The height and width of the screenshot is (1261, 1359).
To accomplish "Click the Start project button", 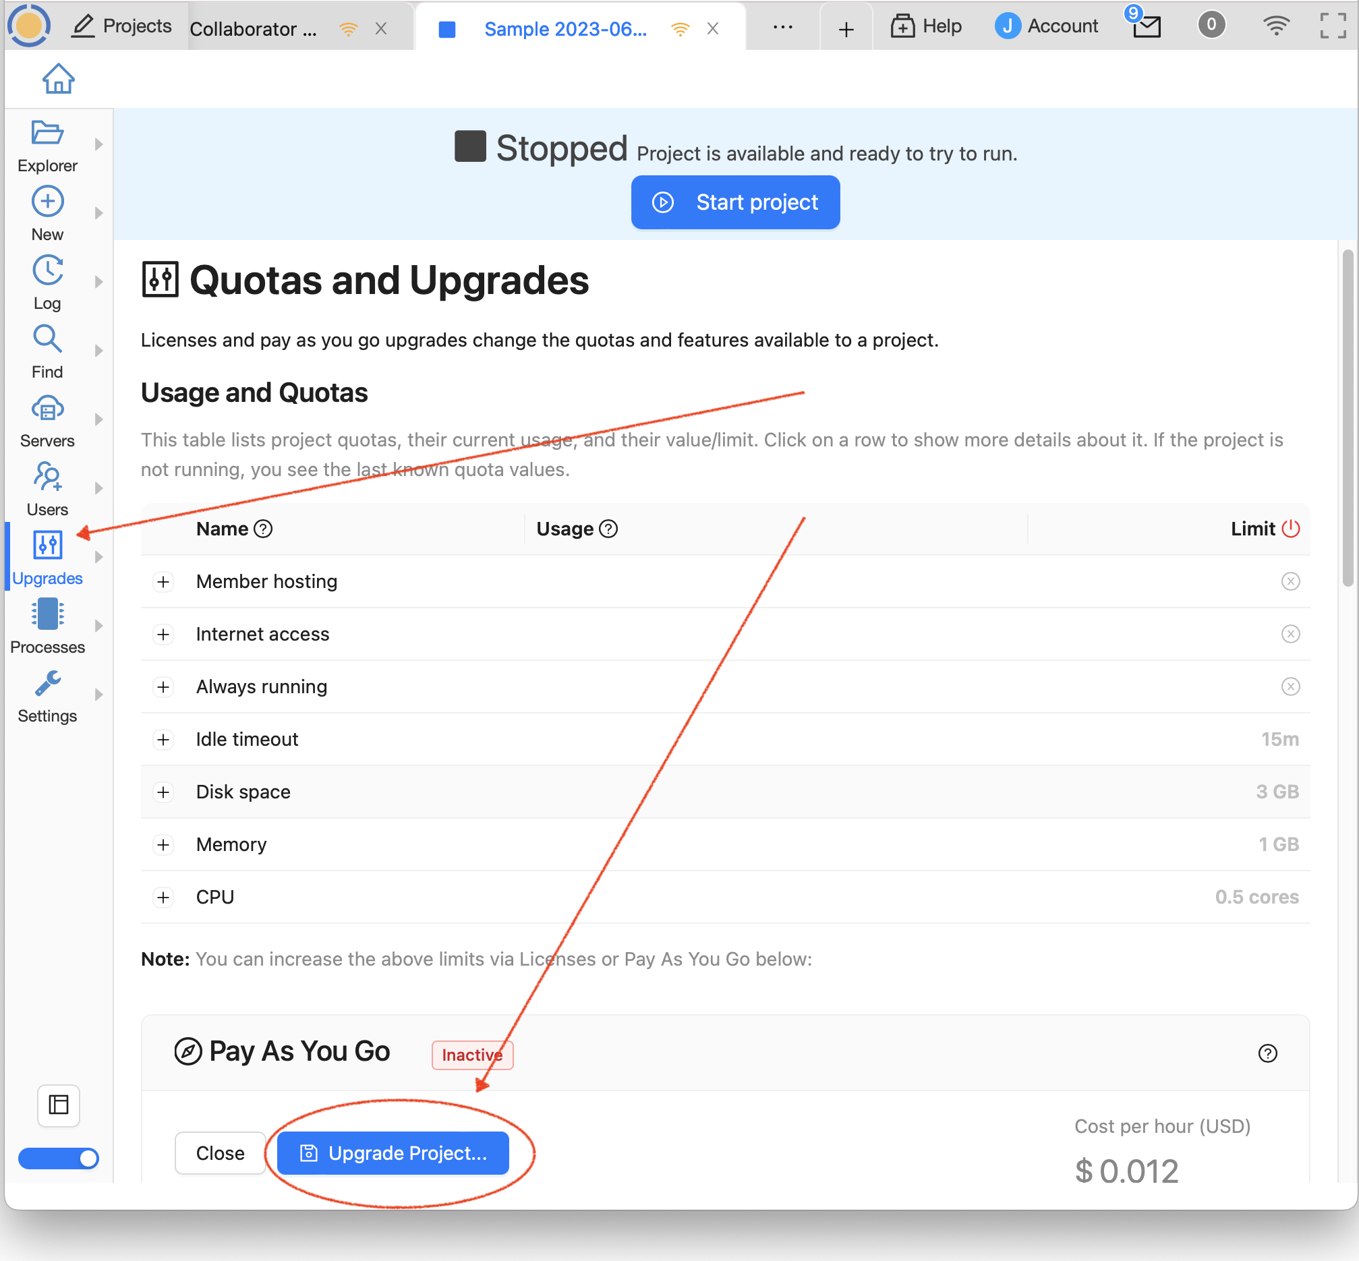I will coord(734,203).
